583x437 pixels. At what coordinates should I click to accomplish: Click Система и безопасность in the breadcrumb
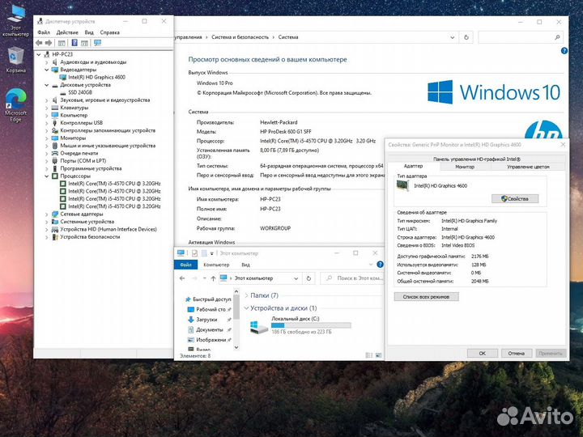240,37
